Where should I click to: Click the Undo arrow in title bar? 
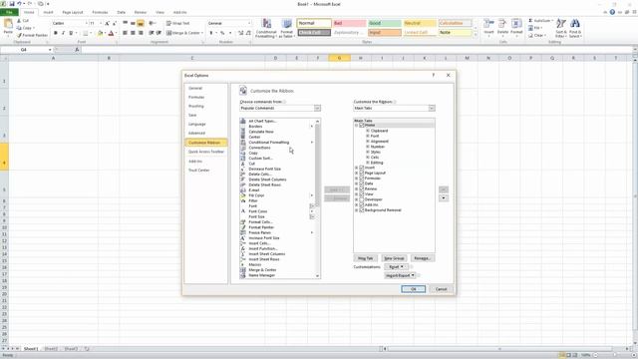click(19, 4)
